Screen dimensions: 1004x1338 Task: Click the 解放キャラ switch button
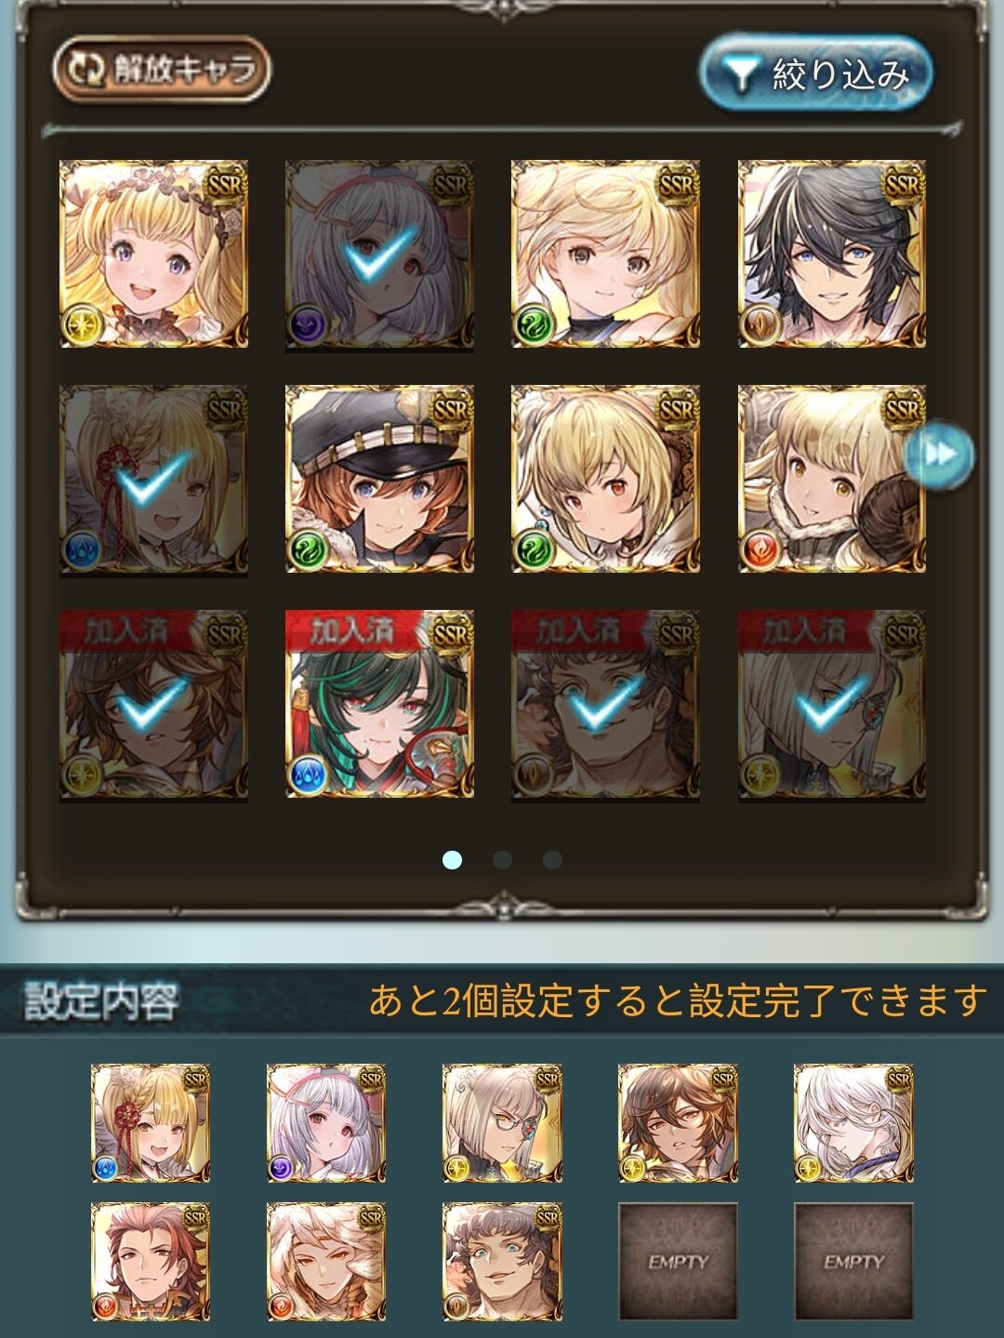[x=162, y=69]
